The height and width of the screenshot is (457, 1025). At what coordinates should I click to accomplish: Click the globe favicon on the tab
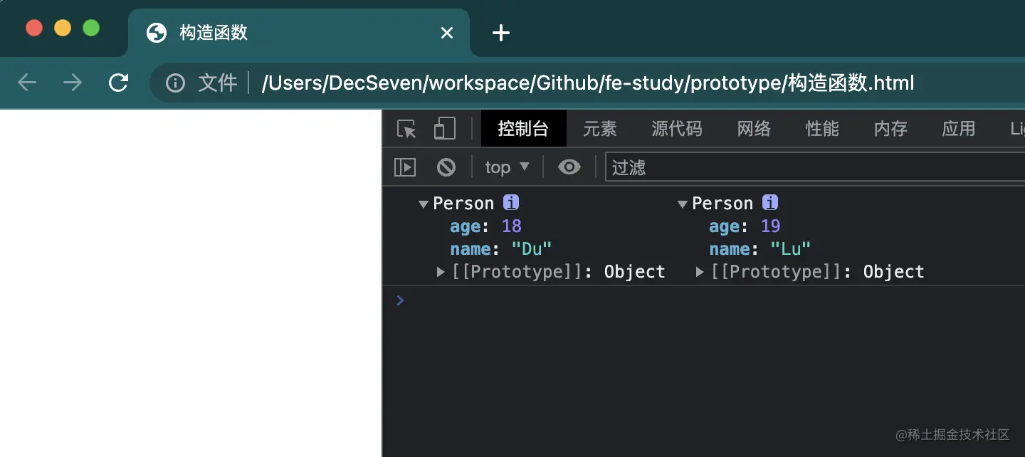(156, 33)
